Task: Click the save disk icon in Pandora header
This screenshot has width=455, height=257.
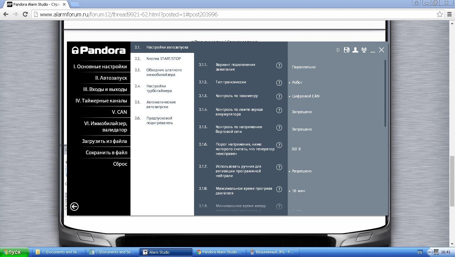Action: coord(347,50)
